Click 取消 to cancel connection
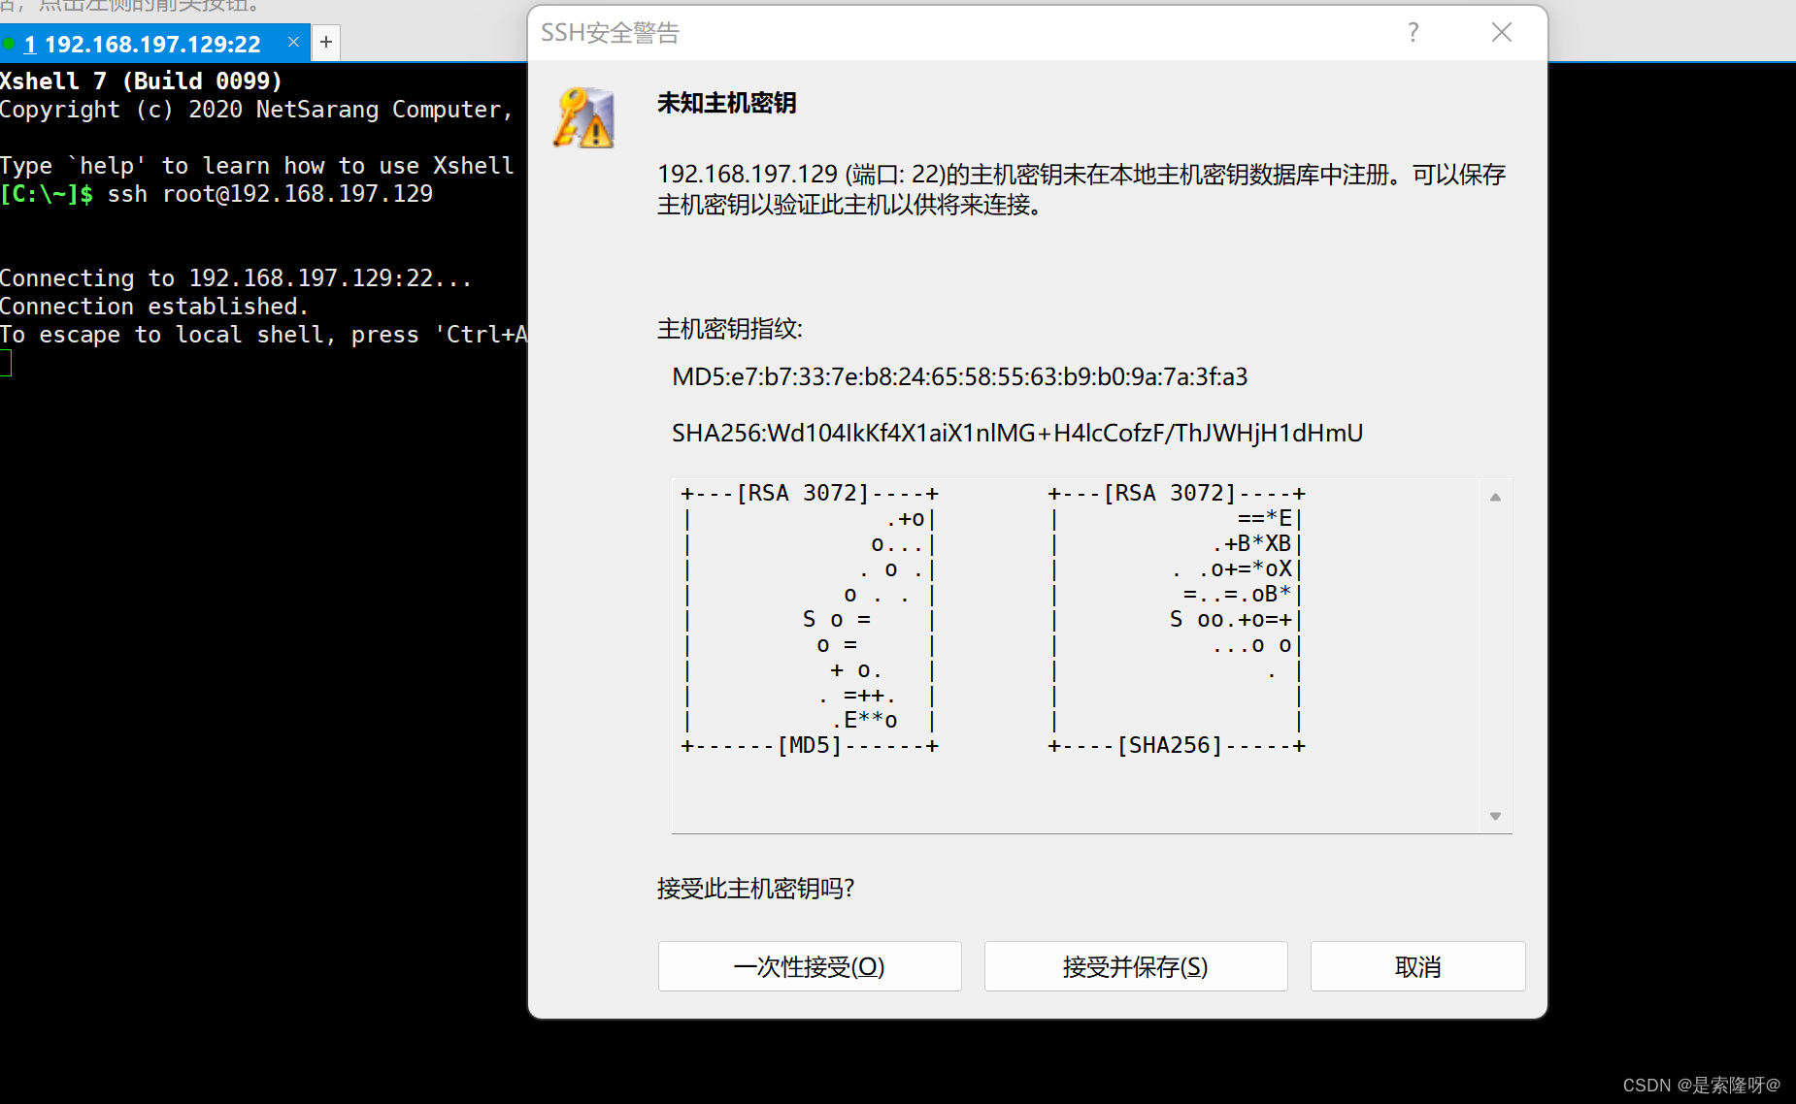 (1416, 966)
